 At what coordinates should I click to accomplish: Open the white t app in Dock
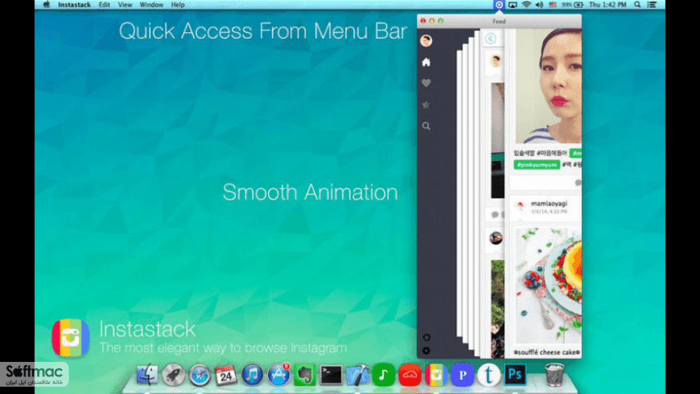489,374
